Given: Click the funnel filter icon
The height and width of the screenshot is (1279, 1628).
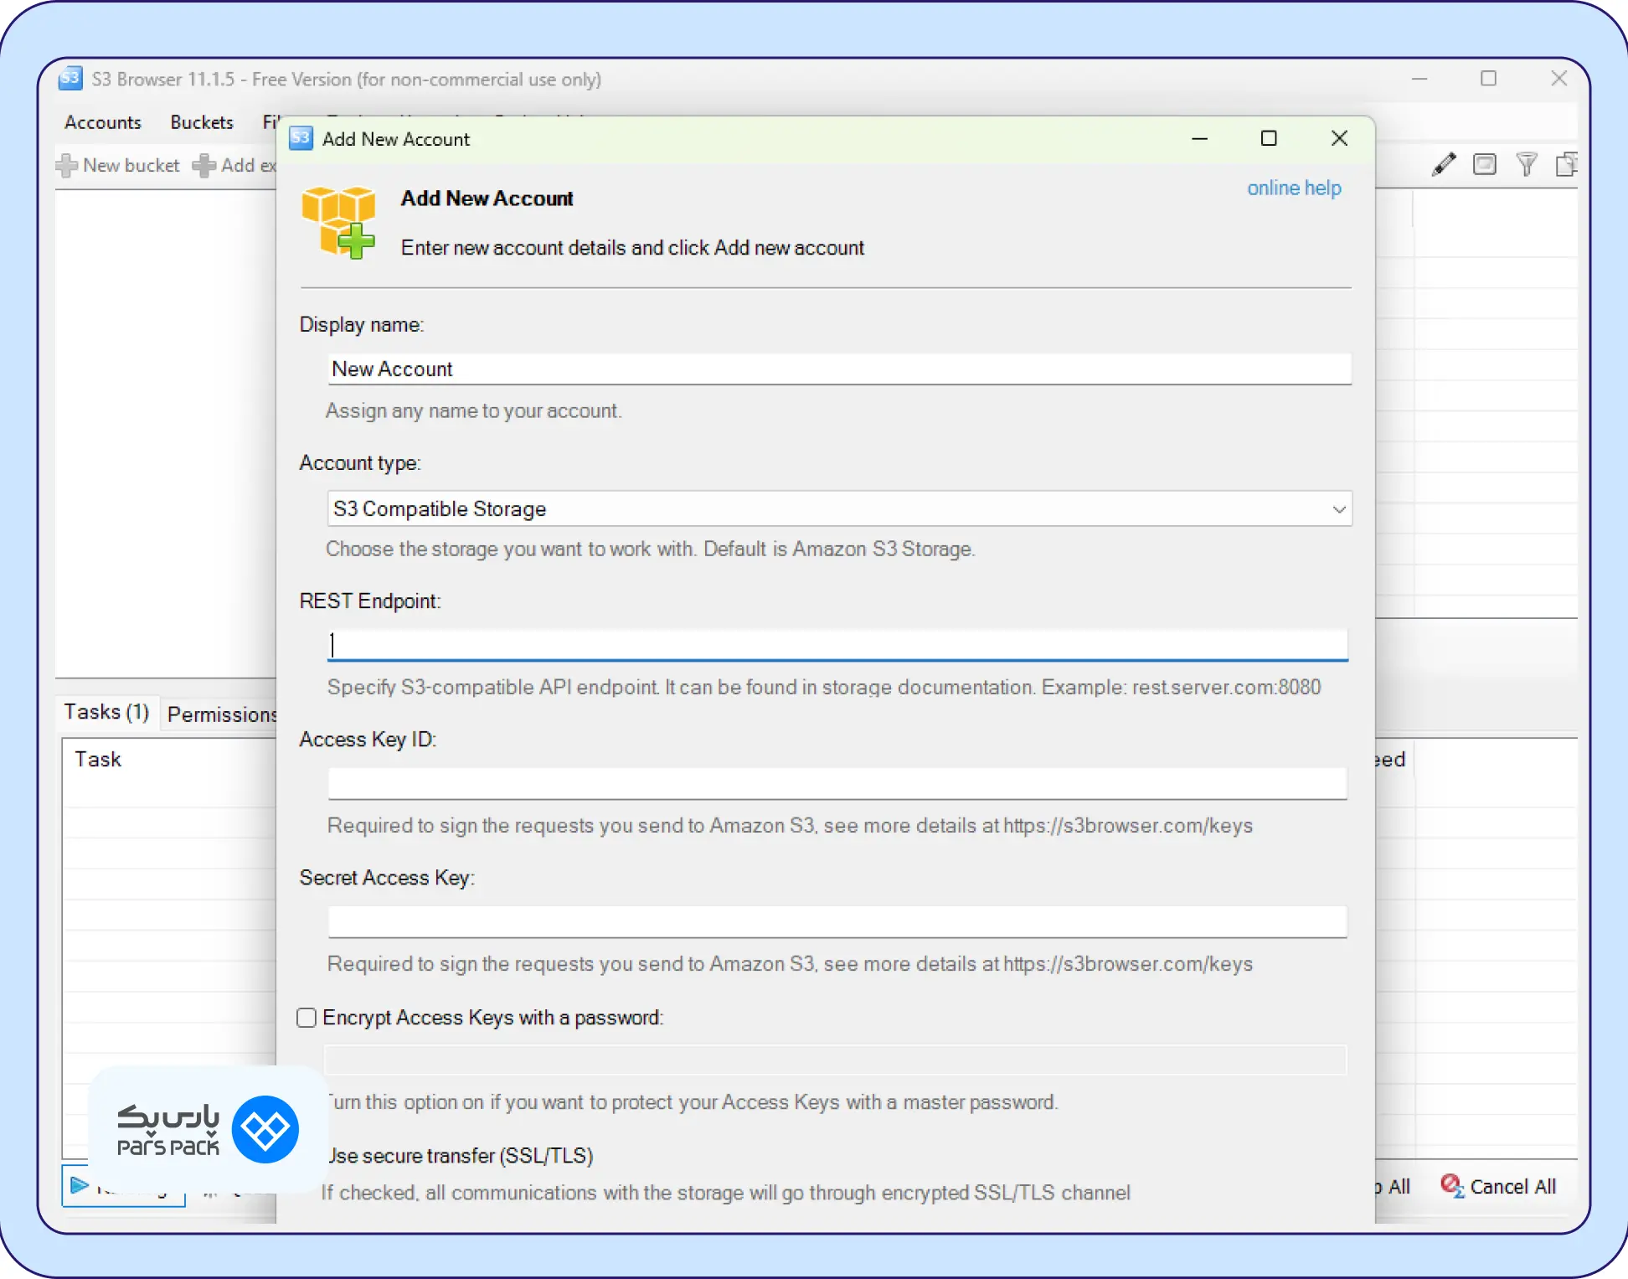Looking at the screenshot, I should point(1526,164).
